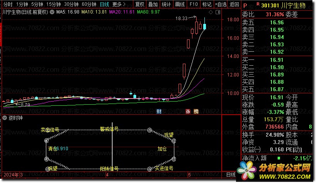
Task: Click the 涨 marker icon
Action: tap(188, 111)
